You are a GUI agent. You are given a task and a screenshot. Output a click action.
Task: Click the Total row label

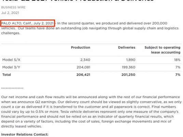click(6, 75)
